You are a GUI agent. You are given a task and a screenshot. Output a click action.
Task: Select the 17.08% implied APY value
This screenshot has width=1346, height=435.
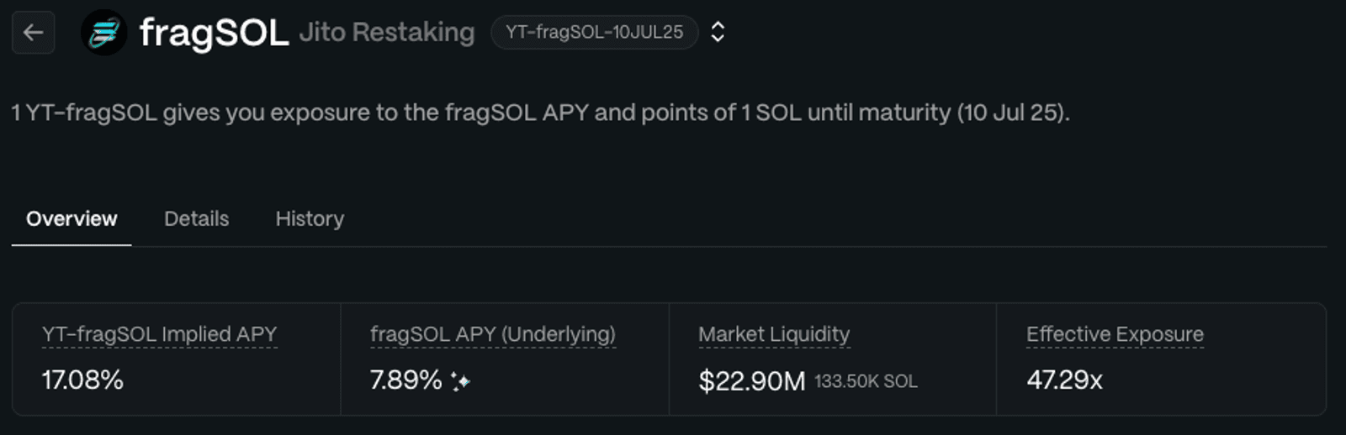(x=82, y=380)
